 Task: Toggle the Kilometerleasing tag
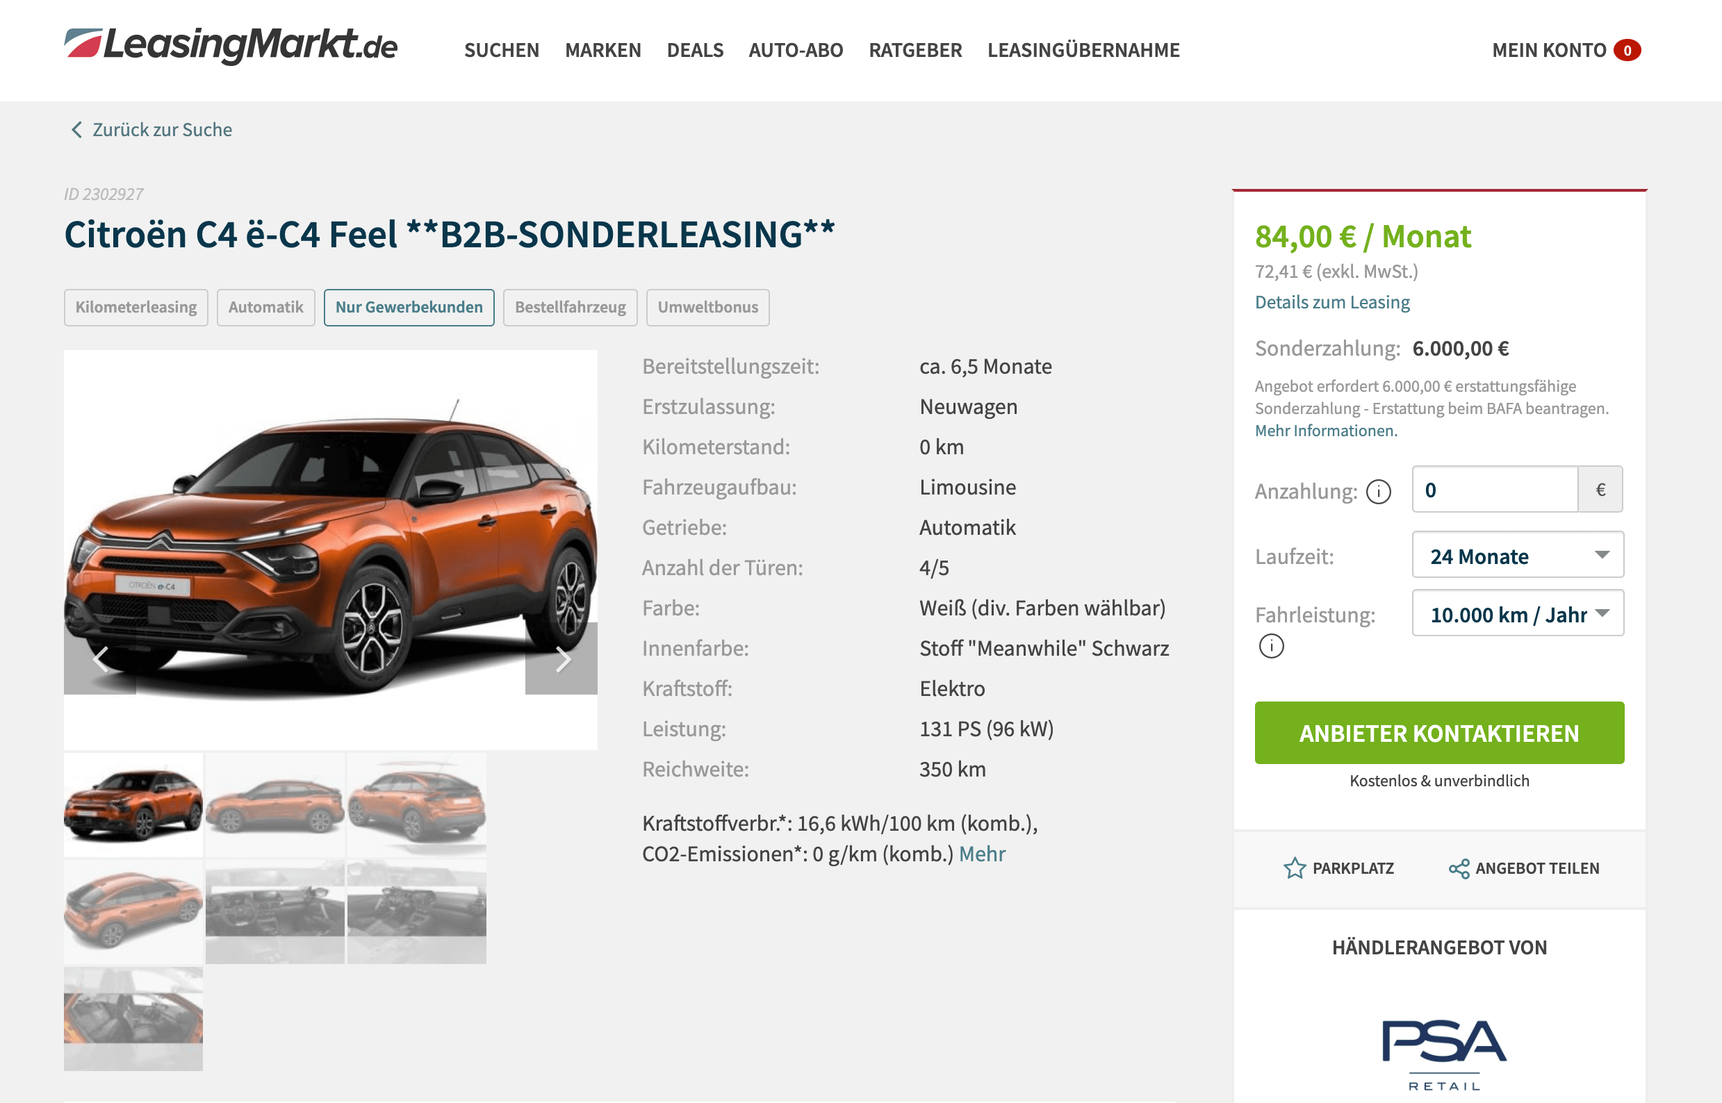136,307
